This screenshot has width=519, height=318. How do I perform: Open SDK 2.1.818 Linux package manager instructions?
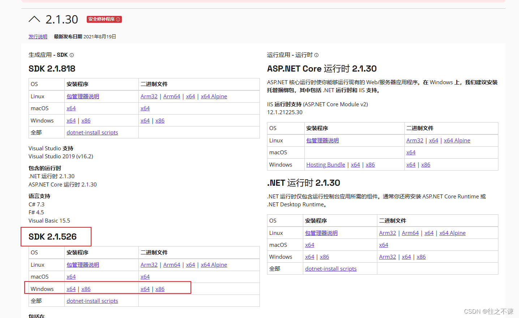pyautogui.click(x=83, y=96)
